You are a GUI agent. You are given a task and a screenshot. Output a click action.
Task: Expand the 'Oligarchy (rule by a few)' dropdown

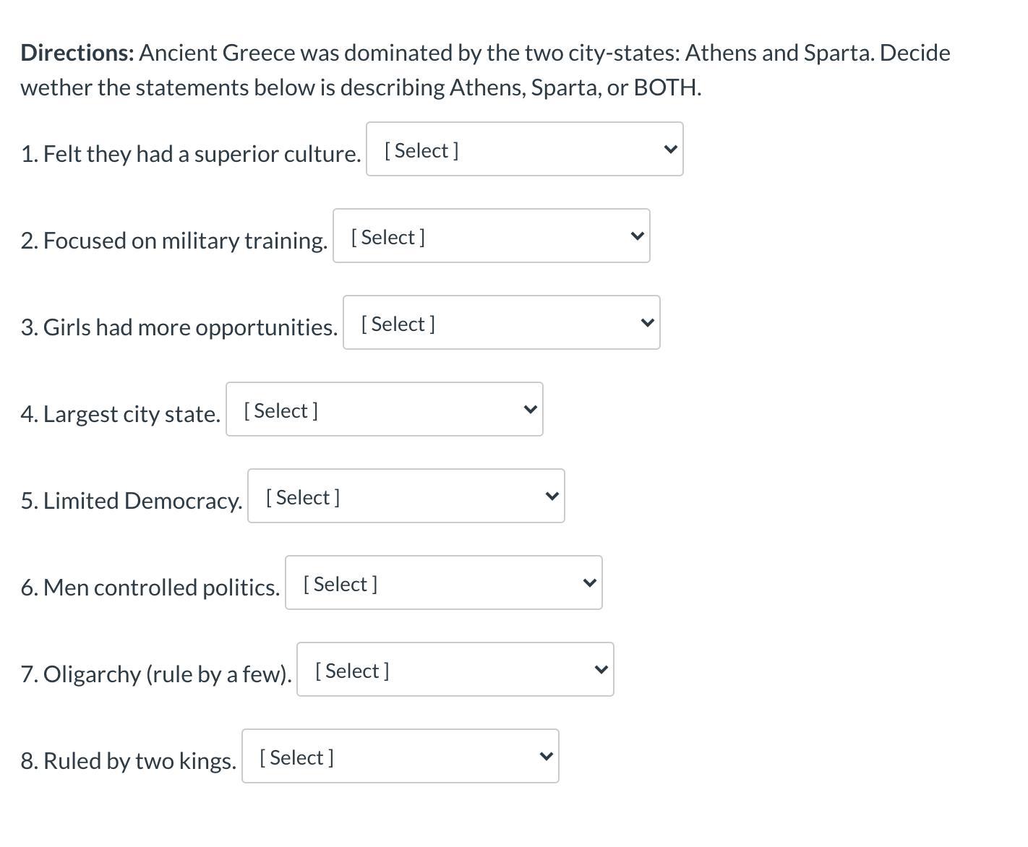[x=455, y=670]
